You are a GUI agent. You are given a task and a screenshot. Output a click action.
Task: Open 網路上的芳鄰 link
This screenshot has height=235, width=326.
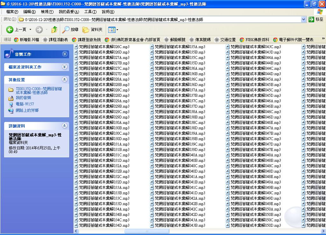point(27,110)
